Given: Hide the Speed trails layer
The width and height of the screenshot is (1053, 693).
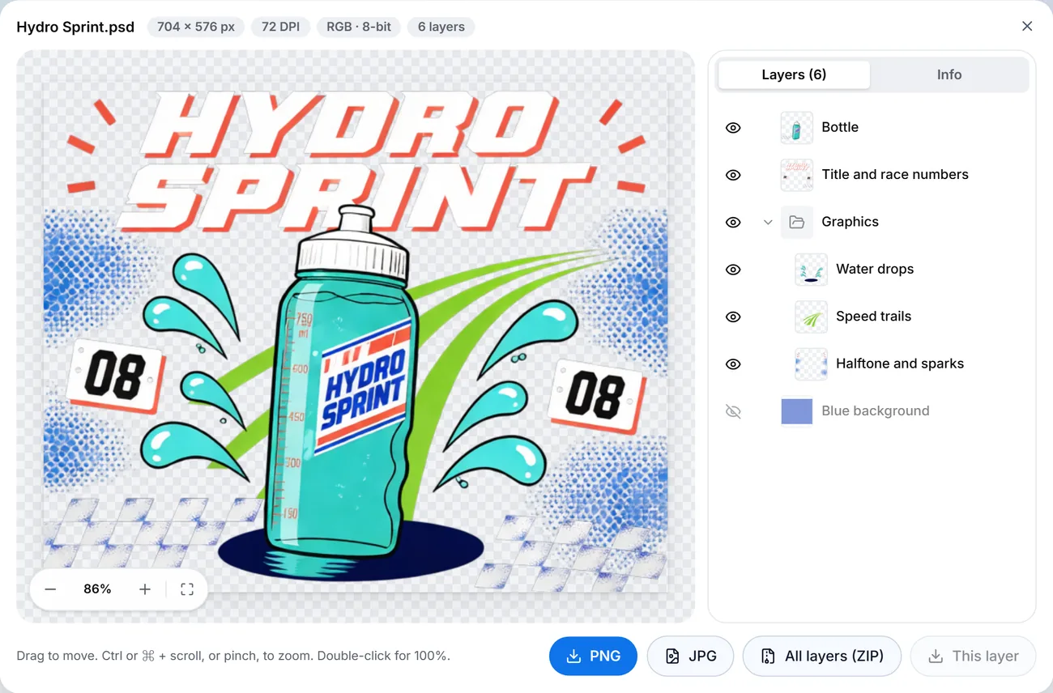Looking at the screenshot, I should point(733,317).
